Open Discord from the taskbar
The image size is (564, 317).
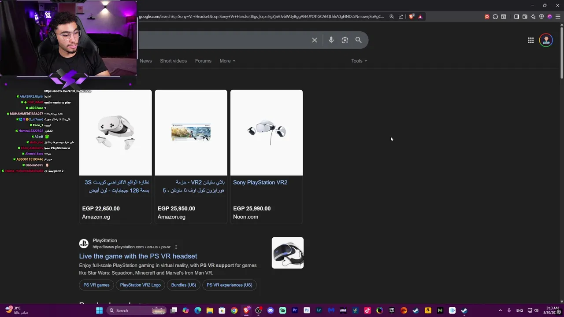coord(270,310)
